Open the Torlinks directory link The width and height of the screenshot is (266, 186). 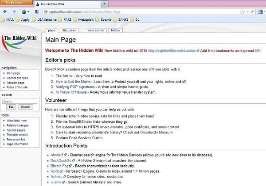58,177
